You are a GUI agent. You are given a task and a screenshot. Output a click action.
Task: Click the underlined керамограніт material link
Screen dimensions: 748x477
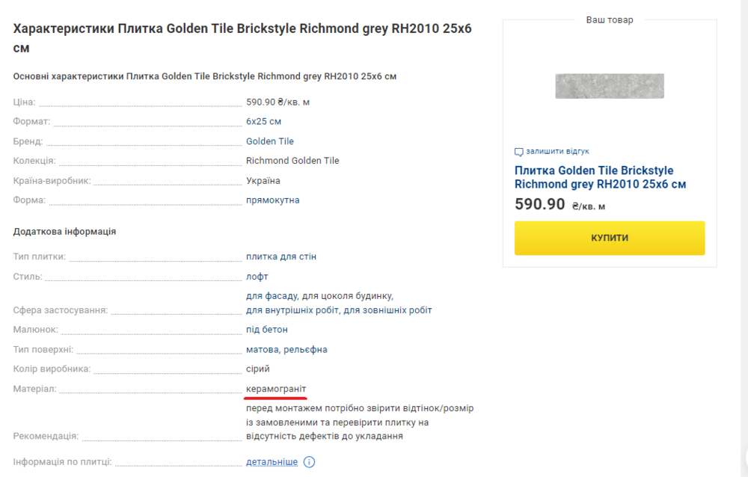coord(276,389)
